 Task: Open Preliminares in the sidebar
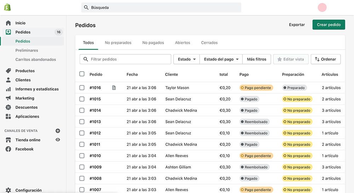(27, 50)
